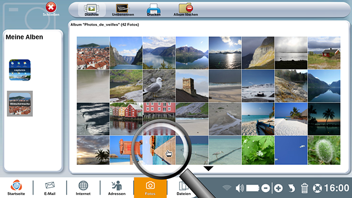Screen dimensions: 352x198
Task: Open the white sand beach hut photo
Action: tap(291, 119)
